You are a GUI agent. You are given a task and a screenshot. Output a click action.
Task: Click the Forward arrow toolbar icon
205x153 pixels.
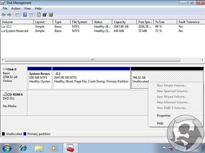(9, 15)
